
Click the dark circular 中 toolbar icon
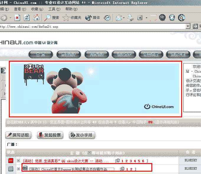pos(162,18)
